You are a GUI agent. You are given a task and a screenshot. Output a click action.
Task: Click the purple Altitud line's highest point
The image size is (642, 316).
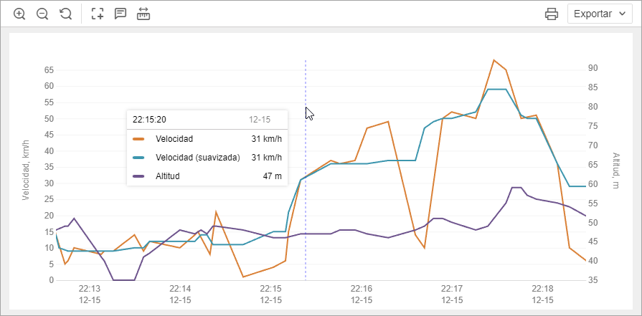(x=516, y=187)
